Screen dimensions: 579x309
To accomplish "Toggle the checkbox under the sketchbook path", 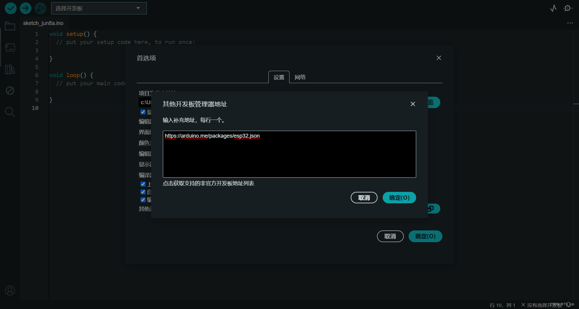I will (143, 112).
